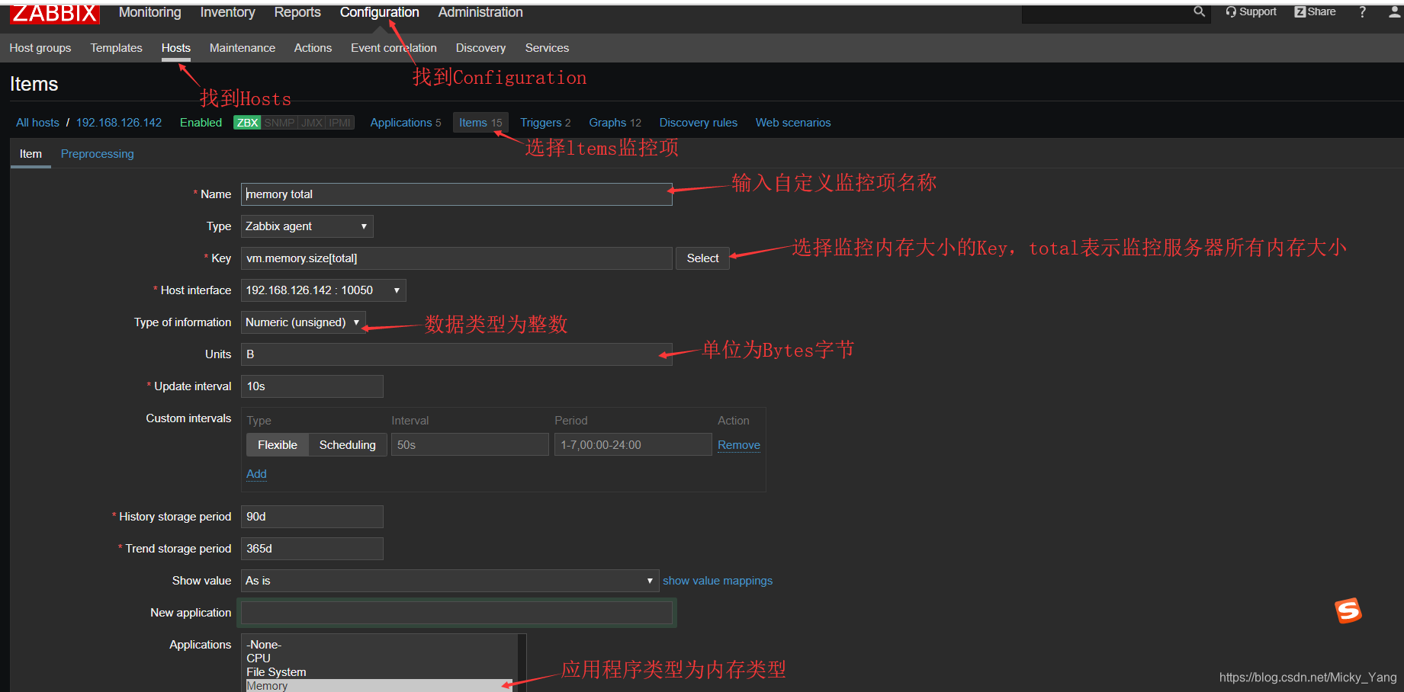1404x692 pixels.
Task: Open the Configuration menu
Action: pos(379,12)
